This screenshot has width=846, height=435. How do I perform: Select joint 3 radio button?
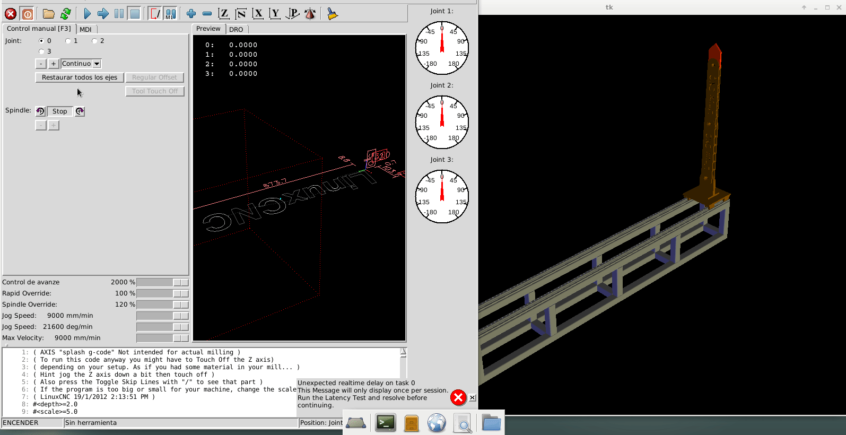(41, 51)
